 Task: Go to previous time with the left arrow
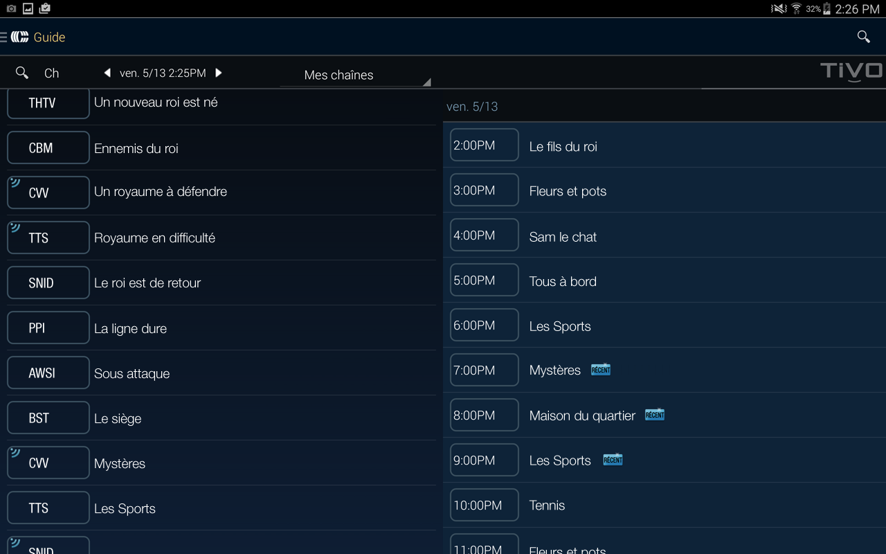coord(107,72)
